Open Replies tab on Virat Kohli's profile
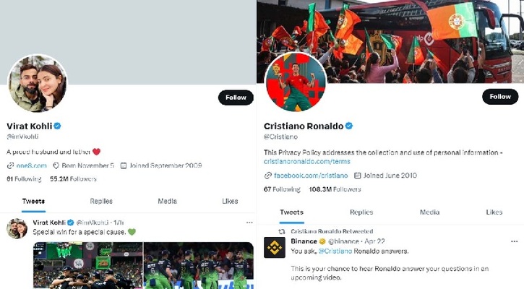 click(x=101, y=201)
